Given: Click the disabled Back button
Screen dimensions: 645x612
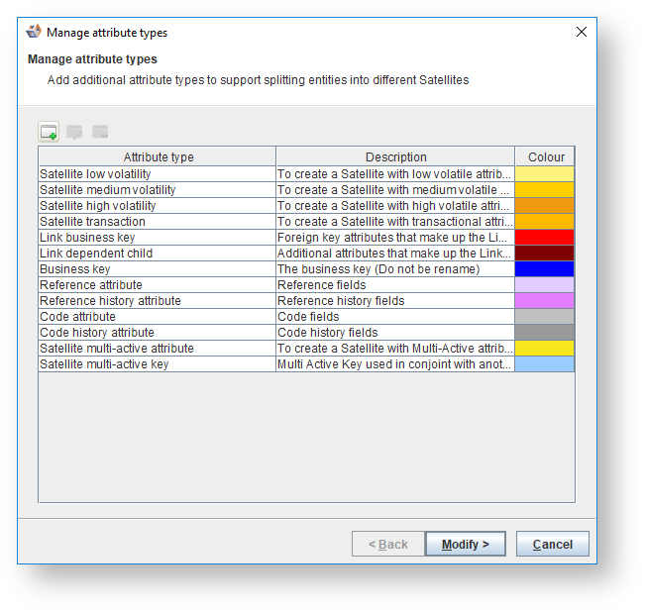Looking at the screenshot, I should 388,544.
